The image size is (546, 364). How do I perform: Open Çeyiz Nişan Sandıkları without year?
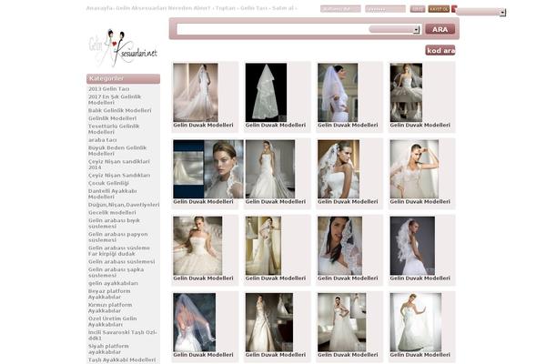(119, 176)
